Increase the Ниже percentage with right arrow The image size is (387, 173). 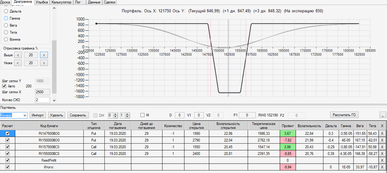click(x=44, y=63)
